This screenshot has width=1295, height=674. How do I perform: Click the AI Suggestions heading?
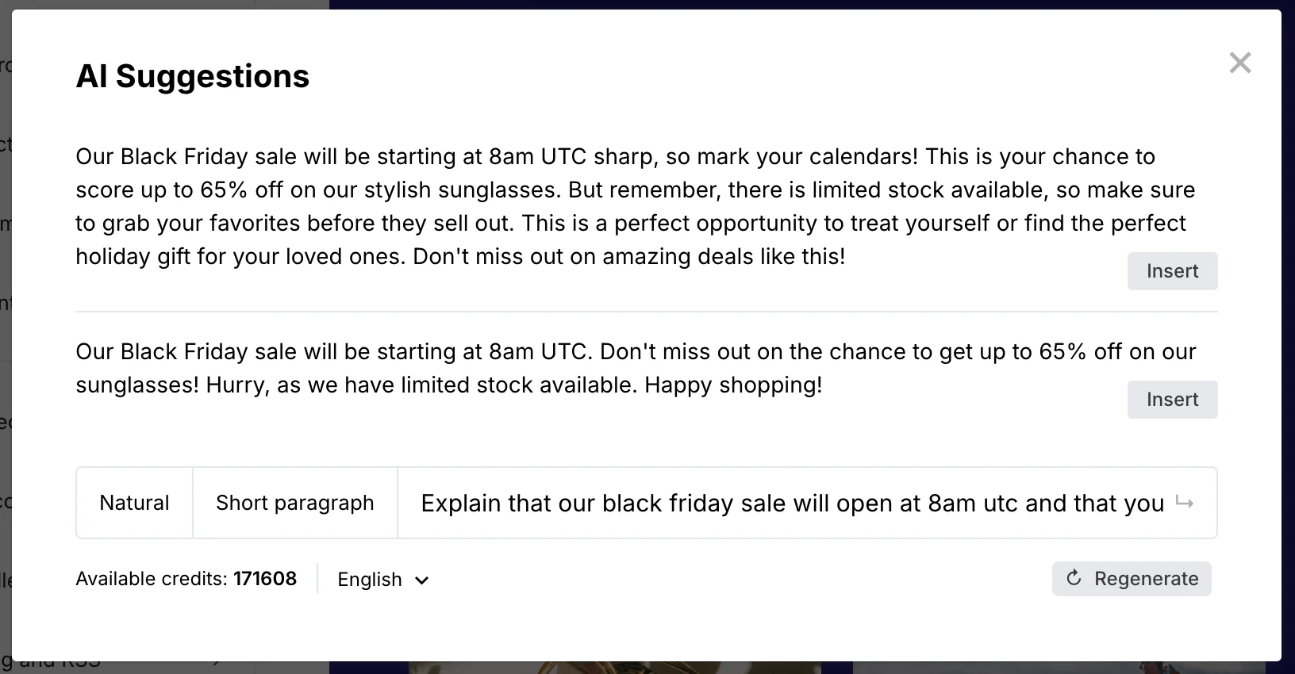pyautogui.click(x=192, y=76)
